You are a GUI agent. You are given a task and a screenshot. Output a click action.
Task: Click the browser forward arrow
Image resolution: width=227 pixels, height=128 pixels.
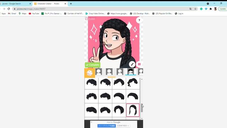click(x=4, y=9)
